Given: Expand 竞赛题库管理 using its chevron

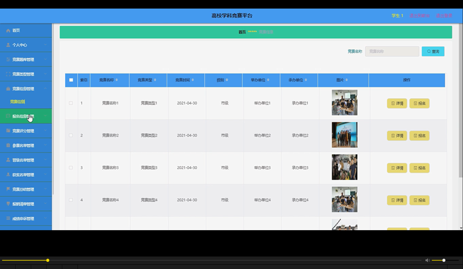Looking at the screenshot, I should pyautogui.click(x=45, y=59).
